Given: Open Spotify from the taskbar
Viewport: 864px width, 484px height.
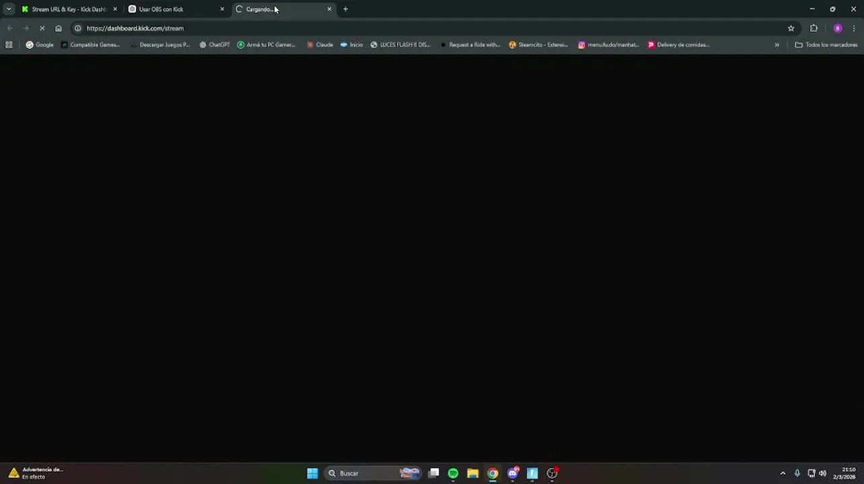Looking at the screenshot, I should tap(453, 473).
